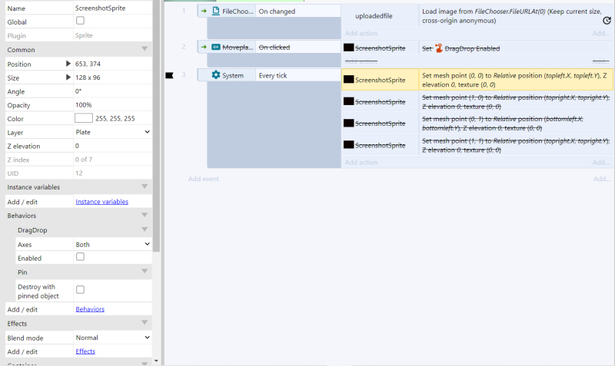Open the Blend mode dropdown showing Normal
The image size is (615, 366).
click(x=112, y=338)
